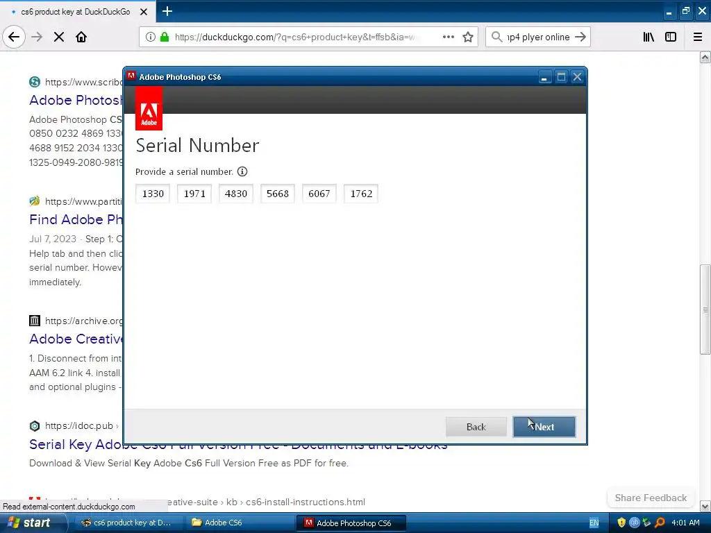Click the green padlock security icon
Viewport: 711px width, 533px height.
tap(165, 37)
